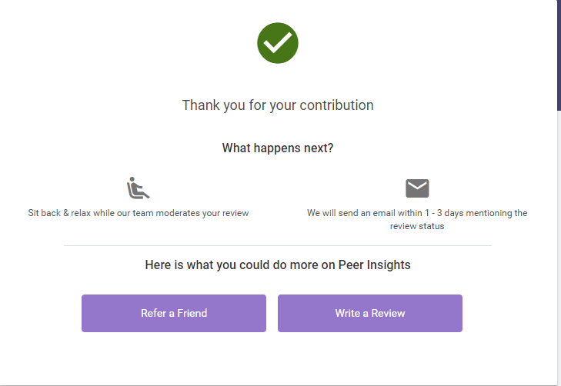Click the green checkmark success icon
561x386 pixels.
click(278, 43)
